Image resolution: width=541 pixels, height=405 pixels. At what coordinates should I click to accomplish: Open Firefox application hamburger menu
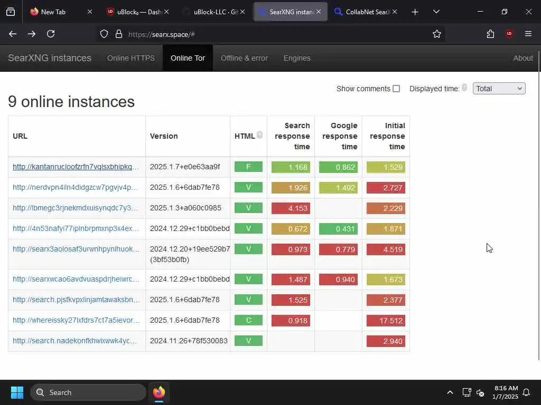528,34
